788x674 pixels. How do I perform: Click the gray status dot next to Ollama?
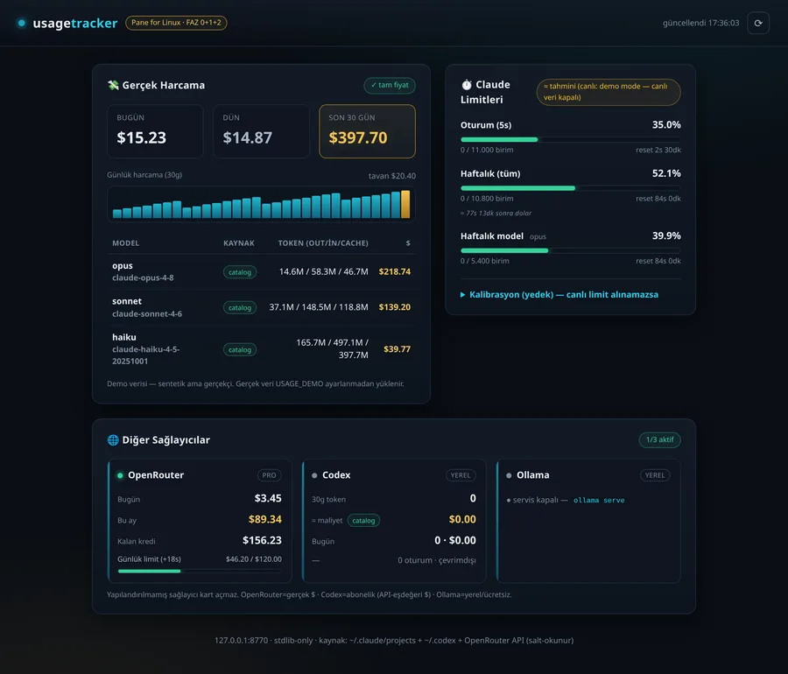[509, 475]
